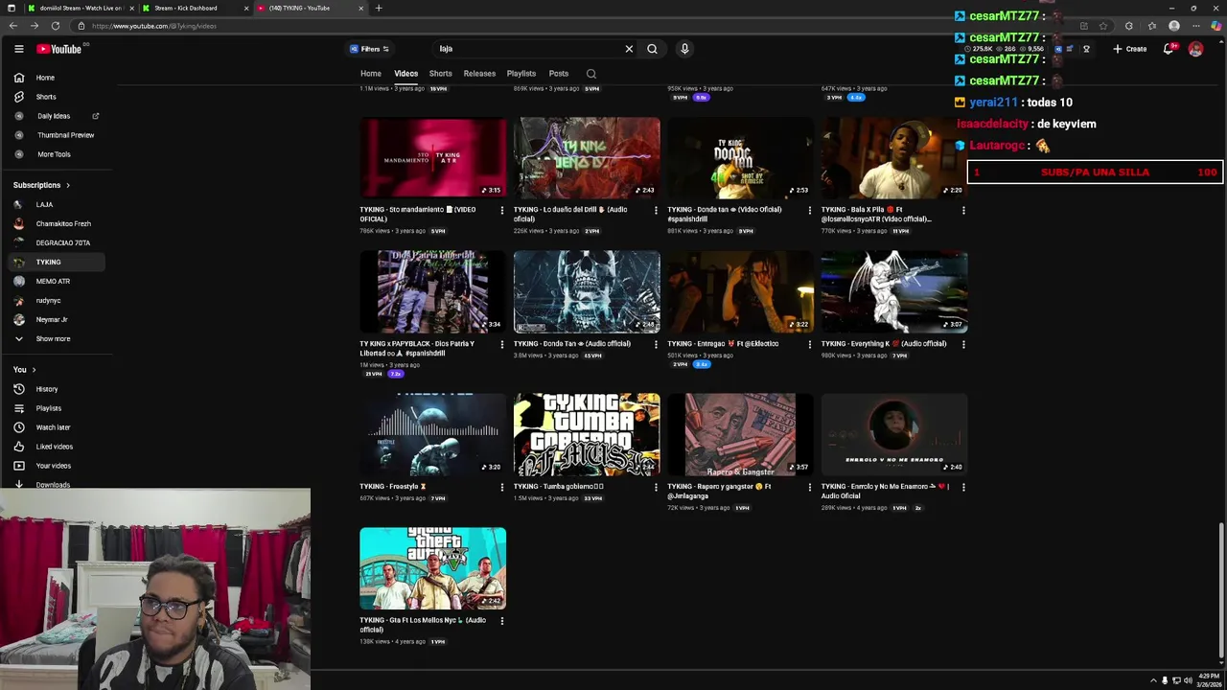Screen dimensions: 1227x690
Task: Play the Rapero y gangster thumbnail
Action: pyautogui.click(x=740, y=434)
